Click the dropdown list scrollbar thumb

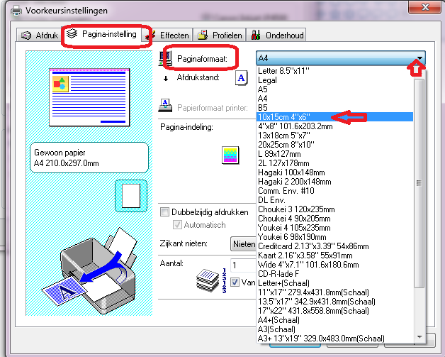click(419, 183)
